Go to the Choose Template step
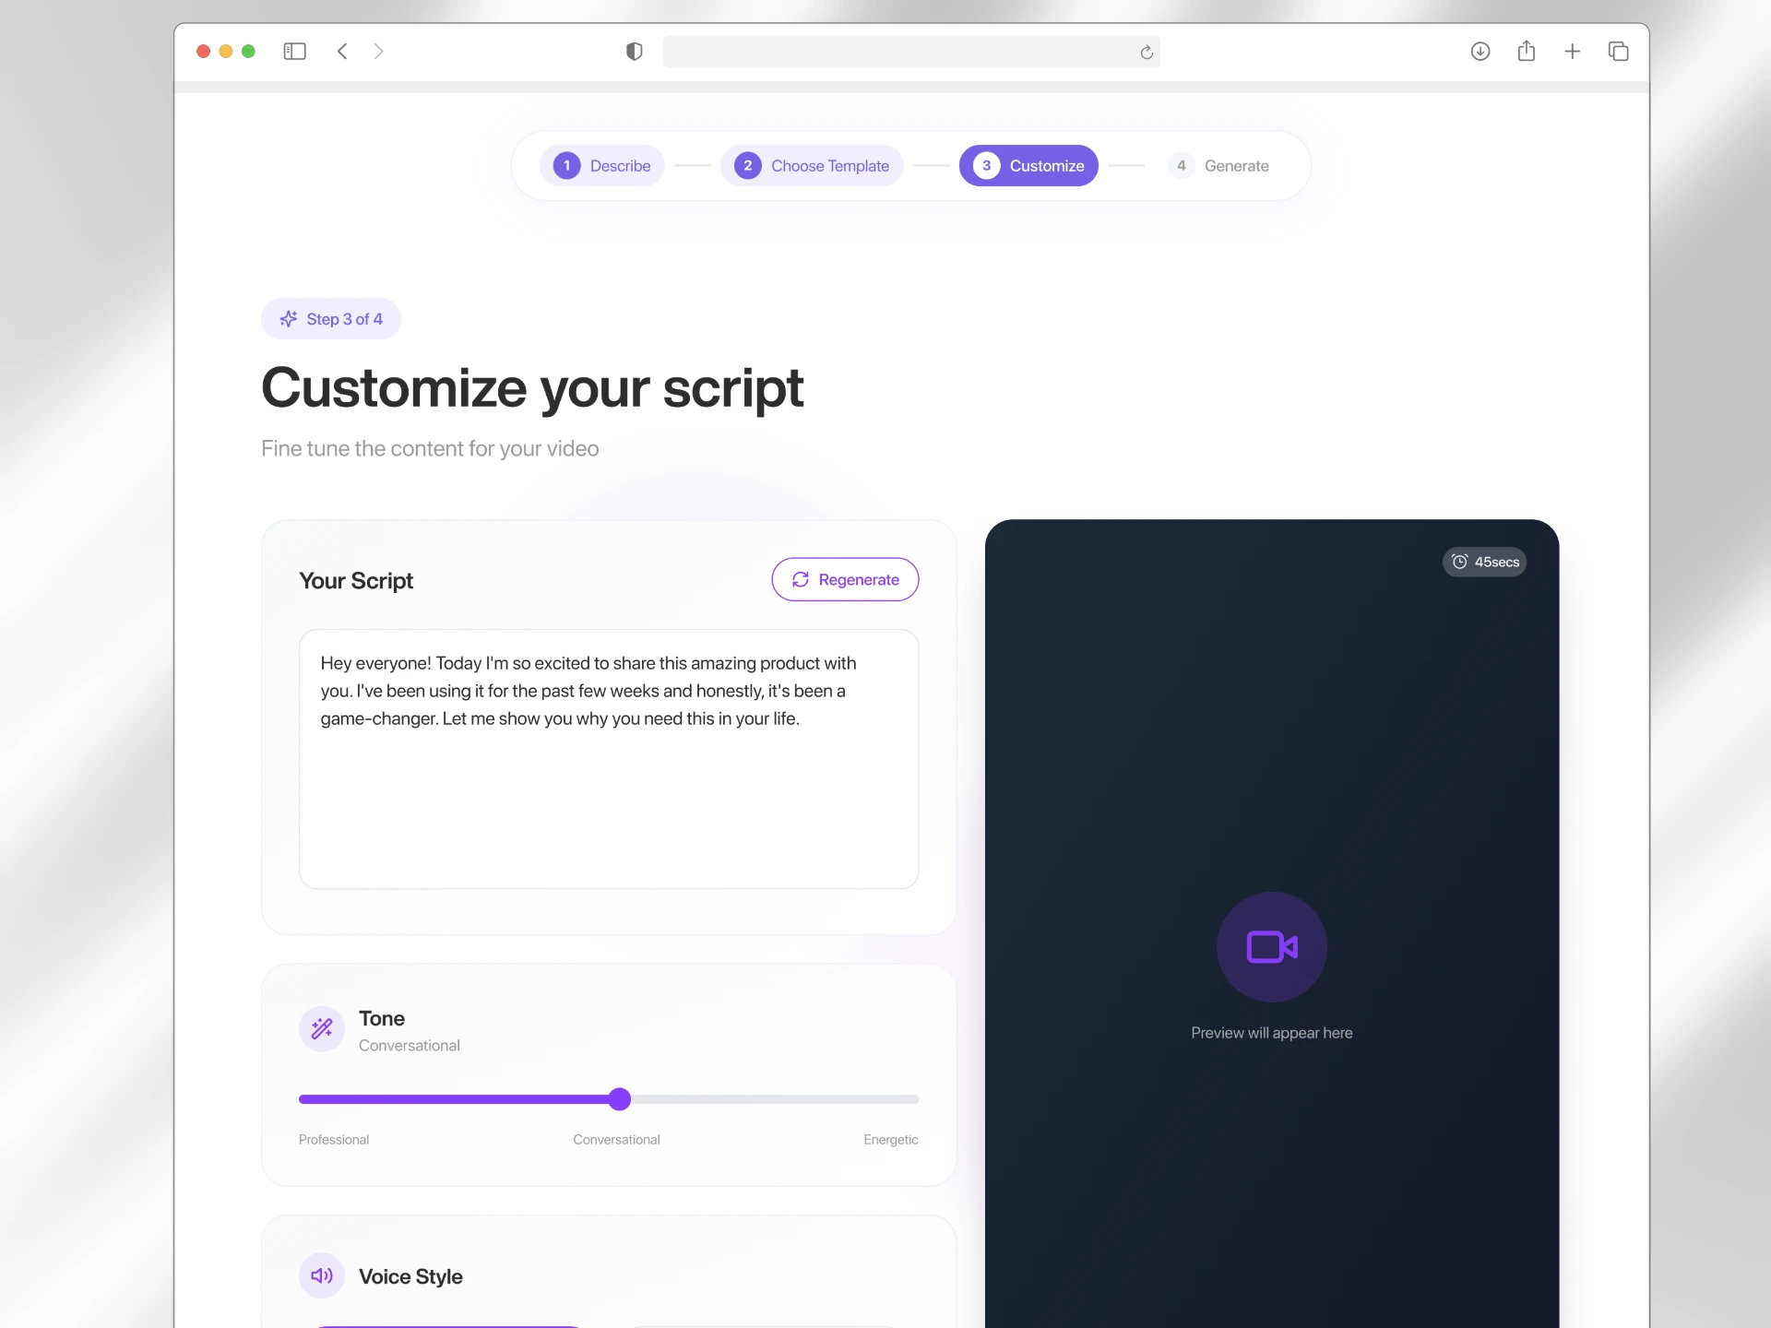Viewport: 1771px width, 1328px height. (x=812, y=166)
